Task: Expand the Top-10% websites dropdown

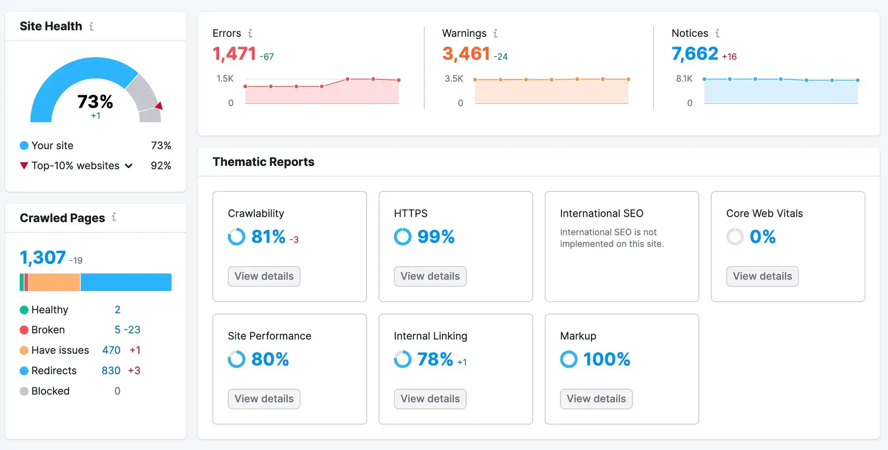Action: tap(129, 165)
